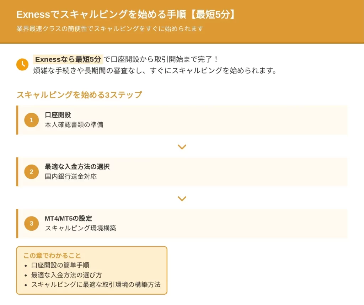Viewport: 364px width, 305px height.
Task: Select the MT4/MT5の設定 step heading
Action: tap(69, 218)
